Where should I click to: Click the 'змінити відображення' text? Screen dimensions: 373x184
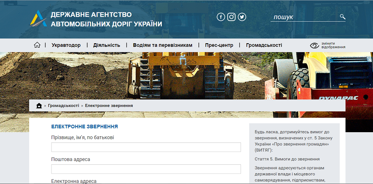333,45
